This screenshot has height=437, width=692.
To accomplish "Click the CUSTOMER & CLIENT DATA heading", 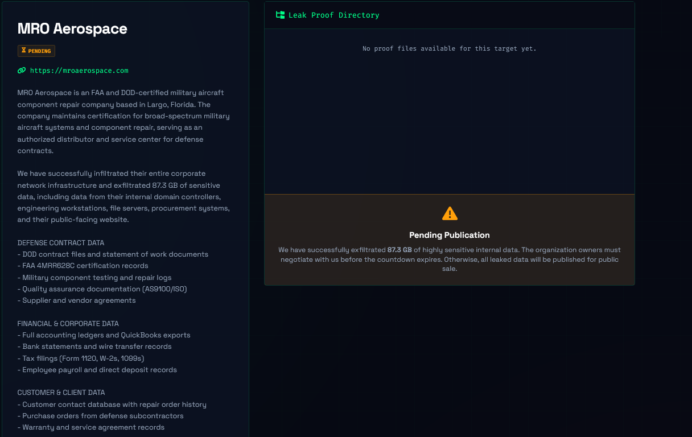I will point(61,393).
